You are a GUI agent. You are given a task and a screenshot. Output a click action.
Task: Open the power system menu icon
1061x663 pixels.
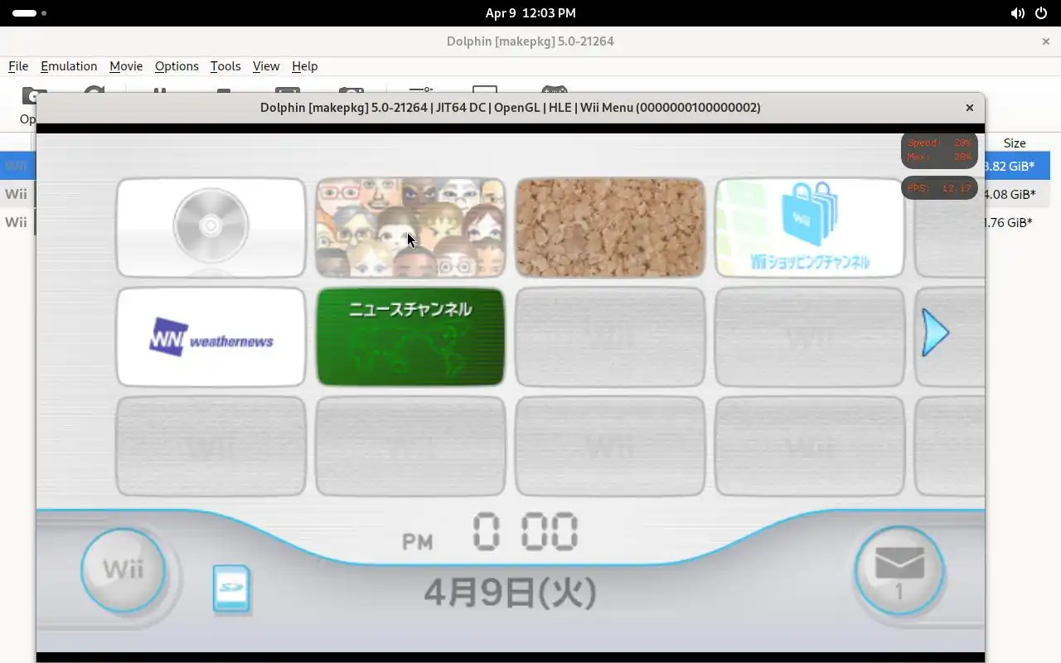tap(1041, 13)
